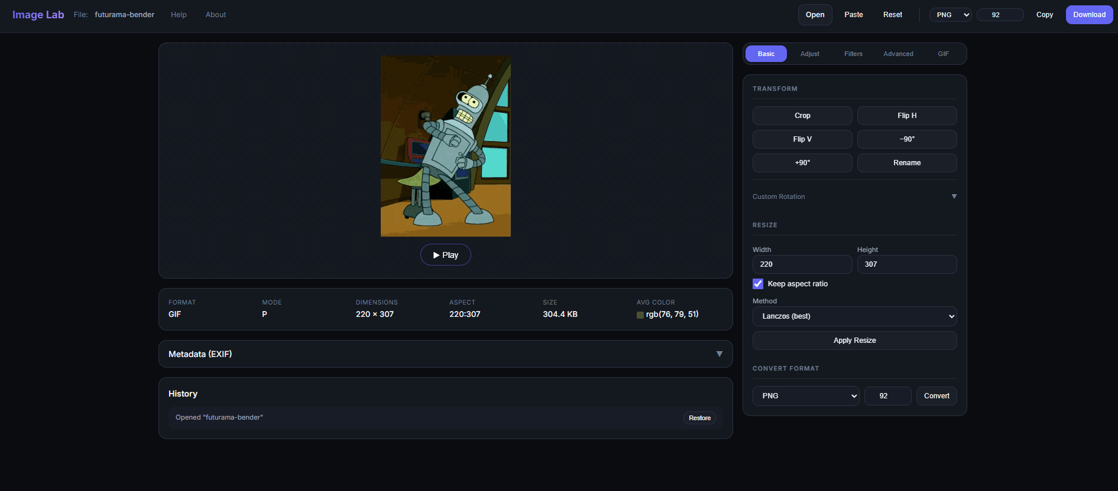Click the Convert button
The image size is (1118, 491).
coord(936,396)
